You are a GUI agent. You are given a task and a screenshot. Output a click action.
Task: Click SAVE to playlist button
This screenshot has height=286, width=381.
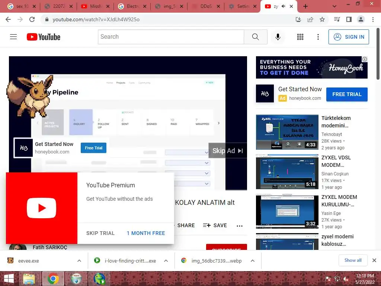click(215, 225)
